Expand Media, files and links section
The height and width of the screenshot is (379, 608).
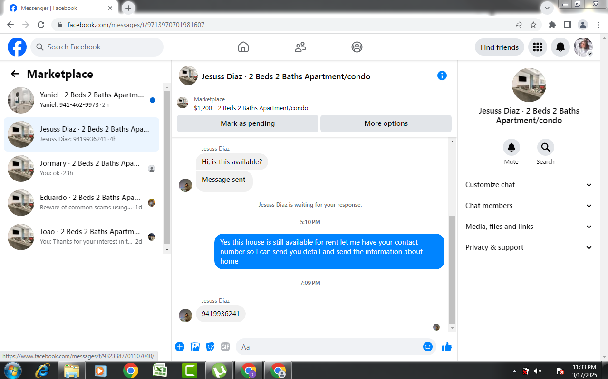point(528,227)
